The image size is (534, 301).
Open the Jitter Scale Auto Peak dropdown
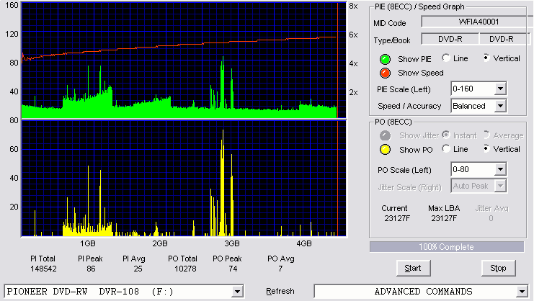click(500, 186)
